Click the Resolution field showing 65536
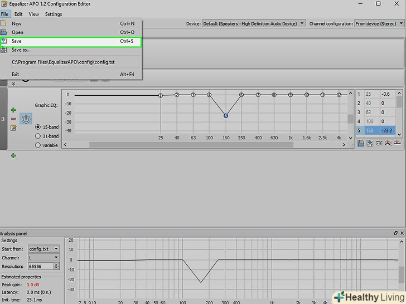The image size is (406, 304). point(42,266)
